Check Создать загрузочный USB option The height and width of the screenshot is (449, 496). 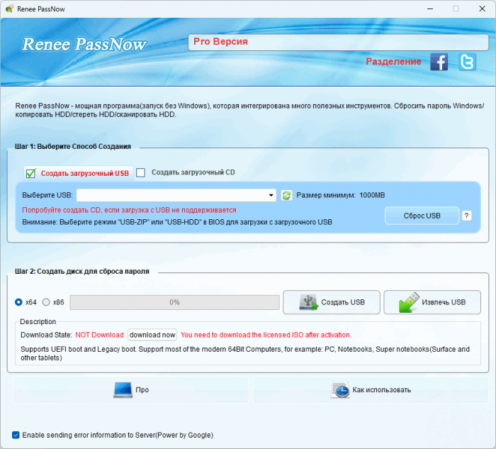pyautogui.click(x=30, y=173)
